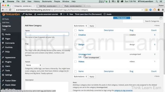Open the Creative category link
Viewport: 165px width, 92px height.
point(82,35)
